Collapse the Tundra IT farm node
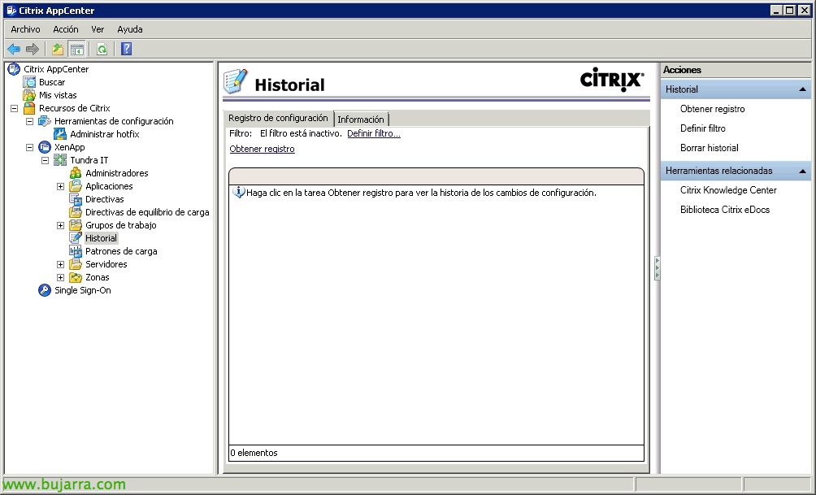This screenshot has height=495, width=816. (46, 160)
